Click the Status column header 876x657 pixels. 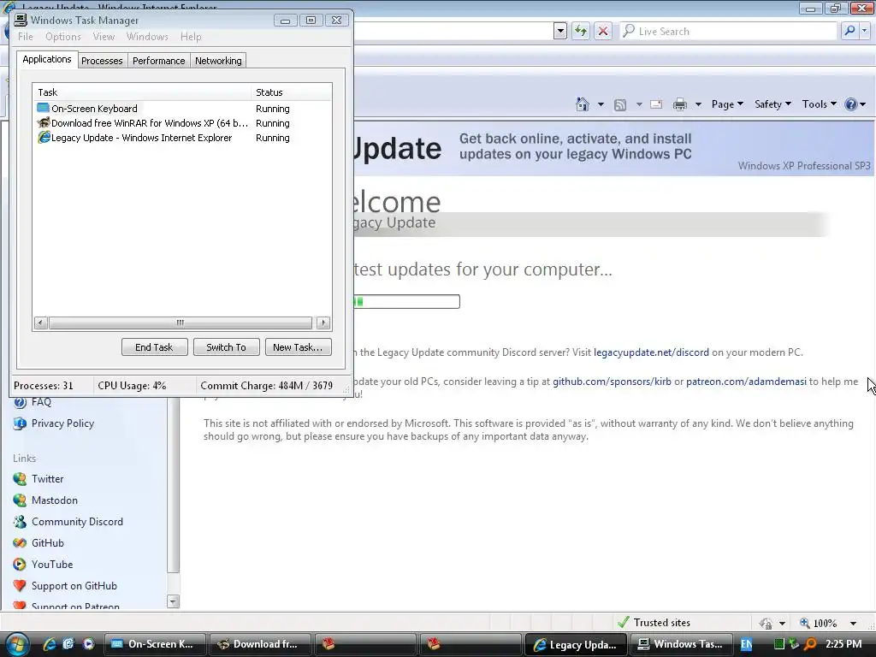[292, 92]
